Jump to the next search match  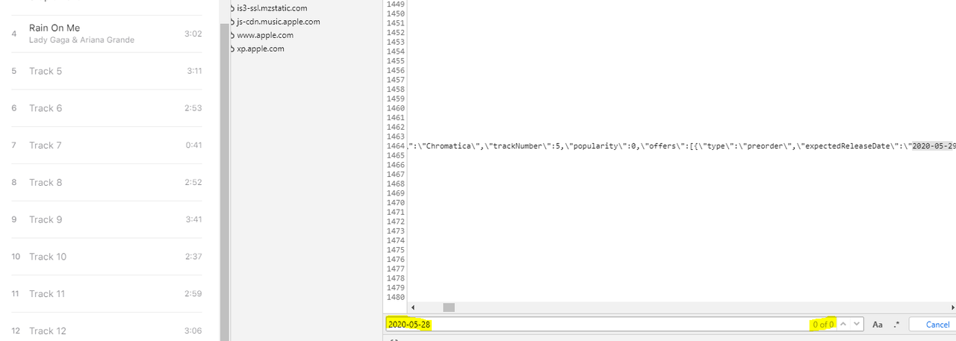pos(857,324)
